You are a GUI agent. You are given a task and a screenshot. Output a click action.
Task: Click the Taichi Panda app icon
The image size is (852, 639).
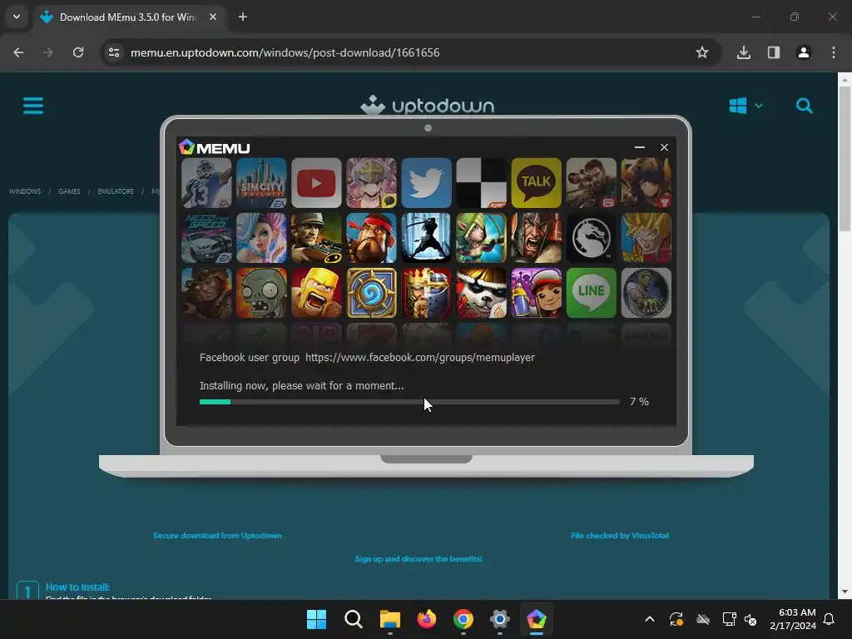[481, 293]
